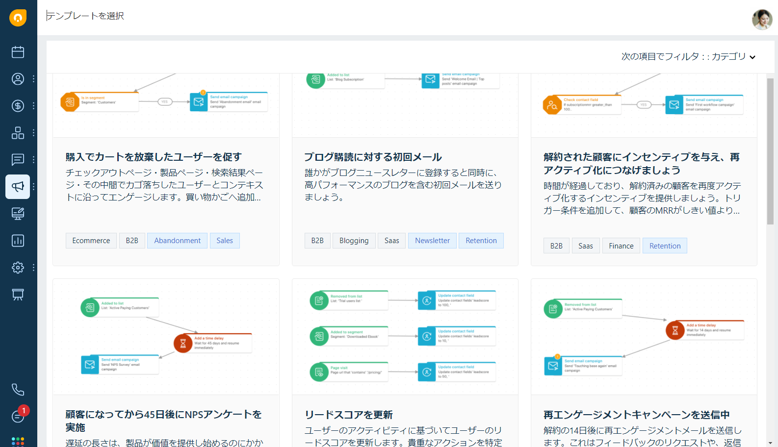Click the Retention tag beside Finance
Image resolution: width=778 pixels, height=447 pixels.
click(665, 246)
